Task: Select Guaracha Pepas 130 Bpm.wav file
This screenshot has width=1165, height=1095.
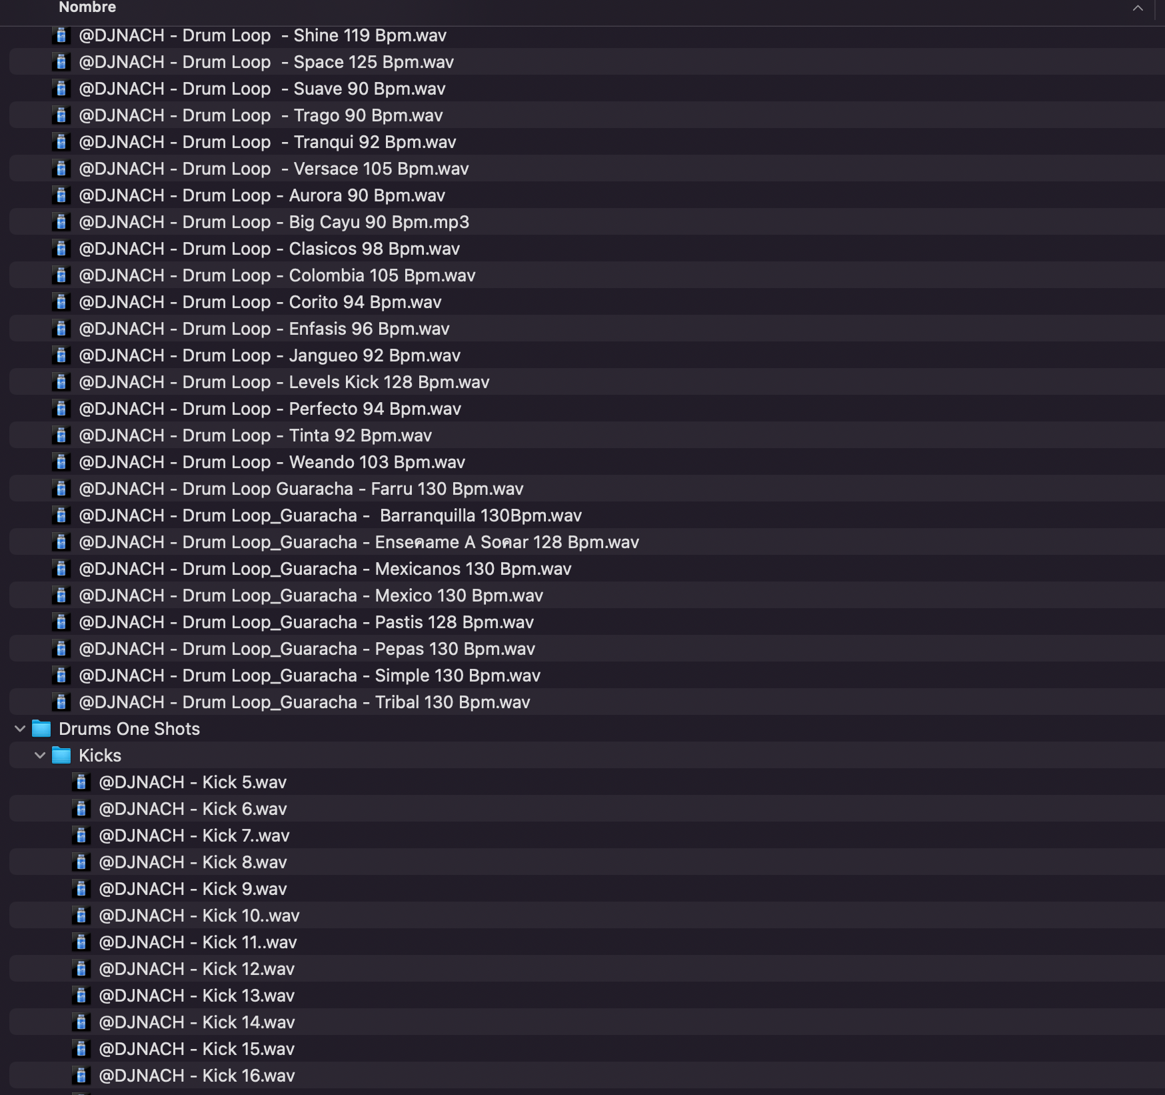Action: click(307, 649)
